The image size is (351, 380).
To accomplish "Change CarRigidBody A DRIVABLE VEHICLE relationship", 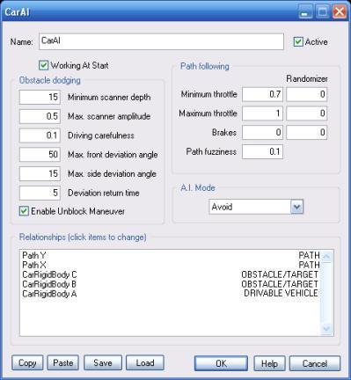I will pyautogui.click(x=171, y=293).
